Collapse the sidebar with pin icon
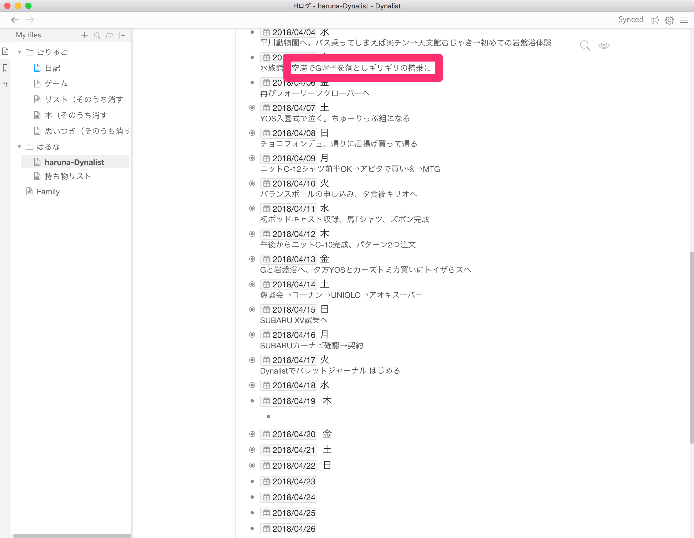 coord(122,35)
